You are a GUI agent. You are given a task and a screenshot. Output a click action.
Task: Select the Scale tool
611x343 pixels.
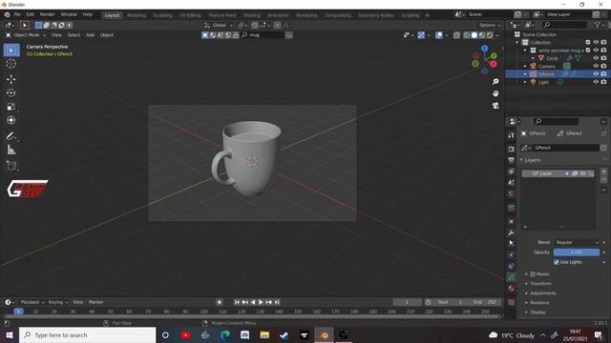click(x=11, y=107)
